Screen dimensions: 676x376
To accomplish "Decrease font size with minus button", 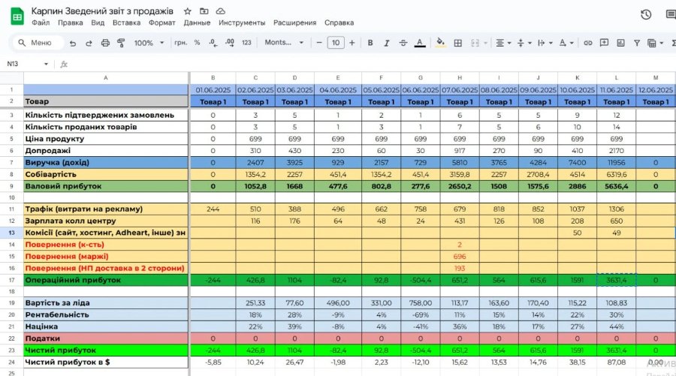I will click(x=319, y=43).
